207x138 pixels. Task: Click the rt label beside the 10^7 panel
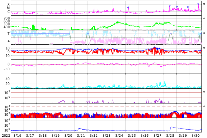tap(204, 92)
